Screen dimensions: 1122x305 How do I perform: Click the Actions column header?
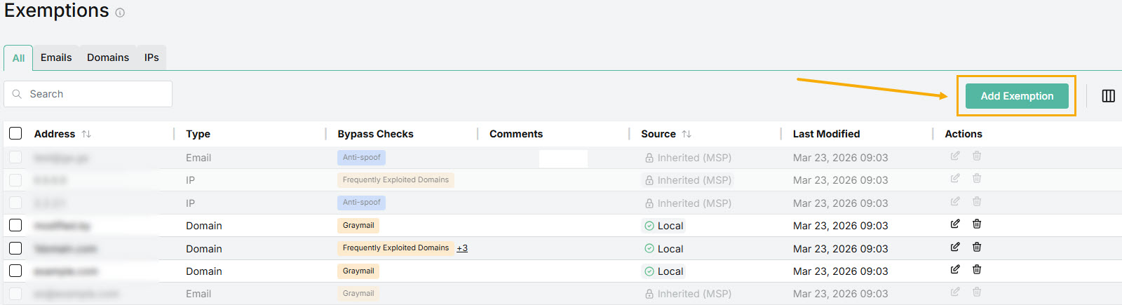coord(964,134)
